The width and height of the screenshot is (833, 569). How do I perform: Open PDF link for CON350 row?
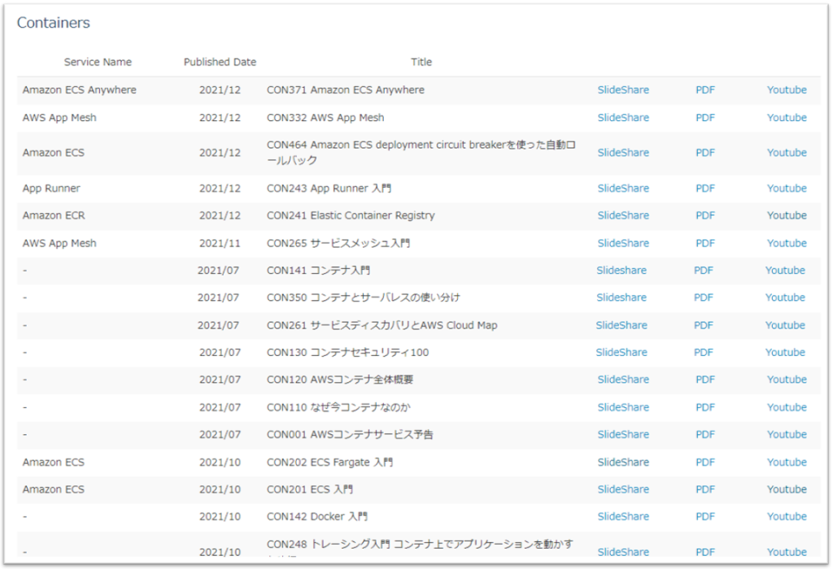(x=704, y=298)
